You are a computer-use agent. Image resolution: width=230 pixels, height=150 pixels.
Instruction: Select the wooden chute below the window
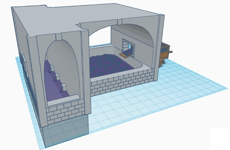coord(126,54)
